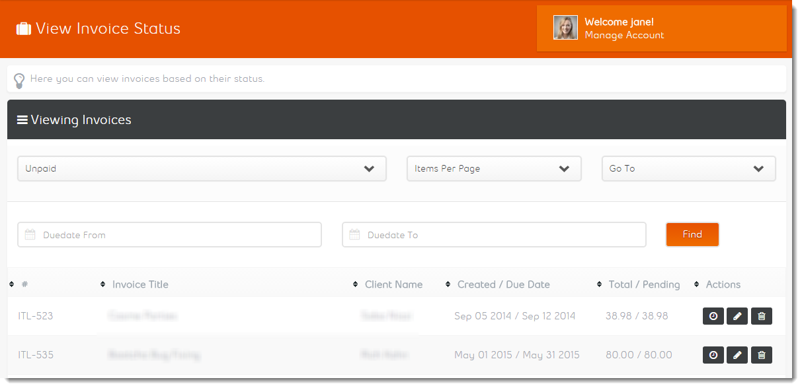Click the Client Name column header text
This screenshot has height=388, width=802.
pyautogui.click(x=393, y=284)
